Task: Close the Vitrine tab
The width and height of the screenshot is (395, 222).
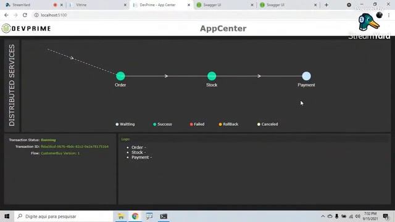Action: 125,5
